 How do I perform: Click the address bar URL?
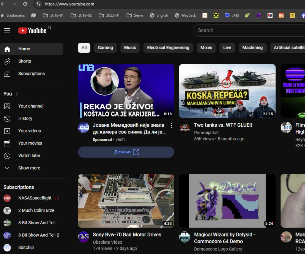69,4
